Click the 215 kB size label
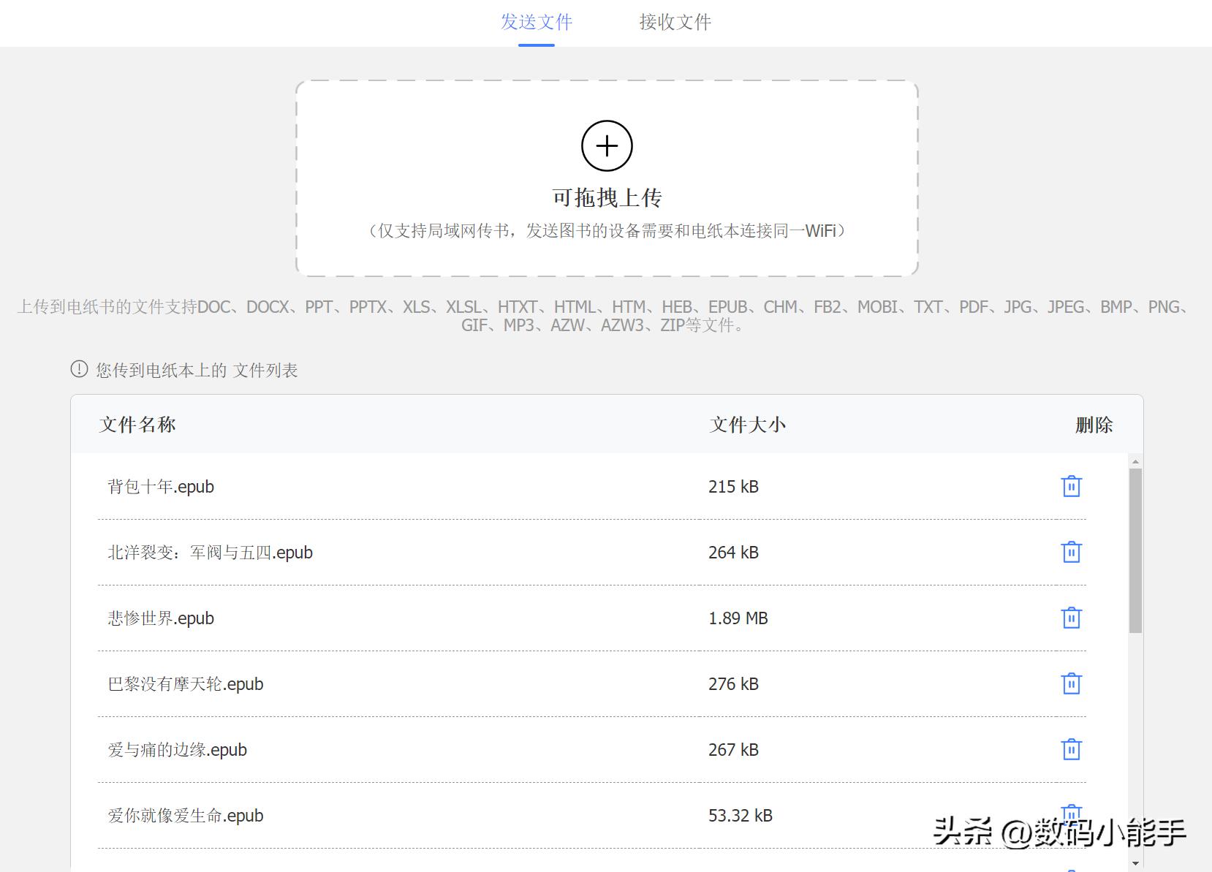Image resolution: width=1212 pixels, height=872 pixels. click(x=732, y=486)
